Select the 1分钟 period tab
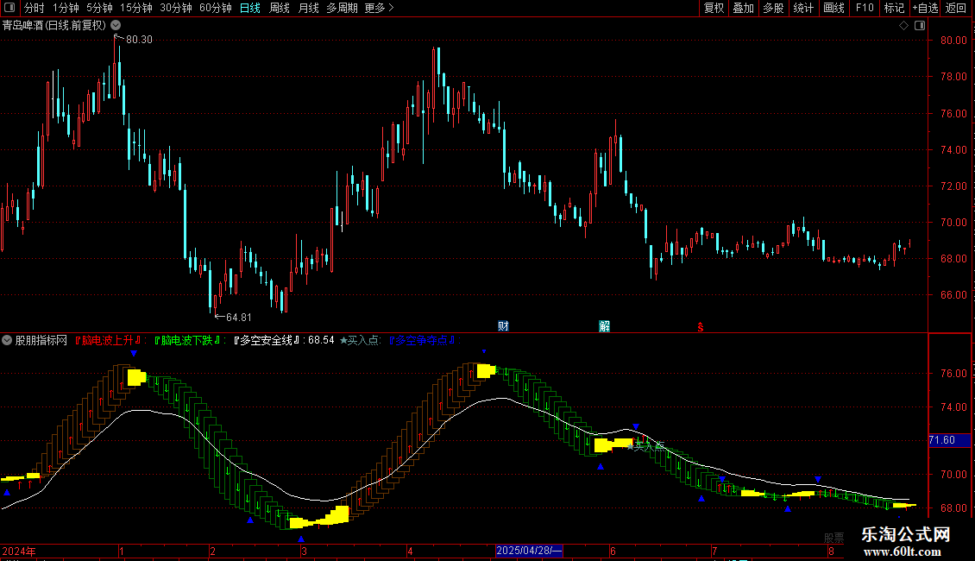 pos(66,8)
